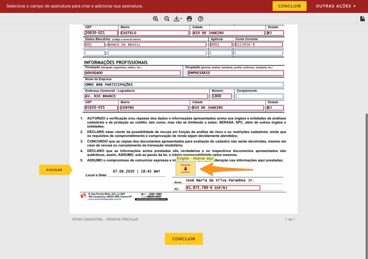Print the document using printer icon
The image size is (368, 259).
point(189,19)
